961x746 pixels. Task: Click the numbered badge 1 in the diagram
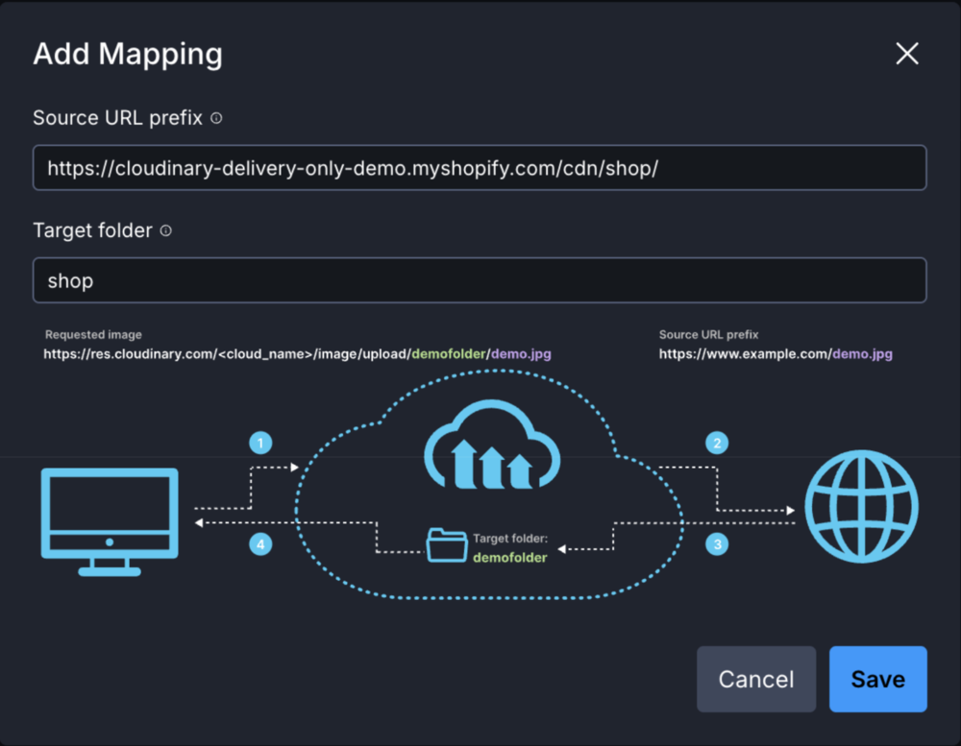point(259,443)
